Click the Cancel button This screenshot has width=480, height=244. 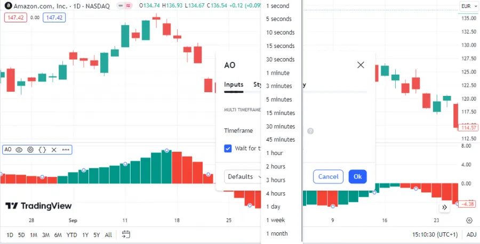click(x=328, y=176)
